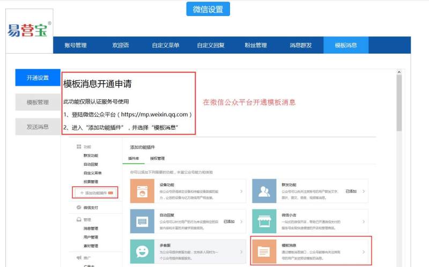Click the 微信支付 sidebar icon

click(x=79, y=207)
